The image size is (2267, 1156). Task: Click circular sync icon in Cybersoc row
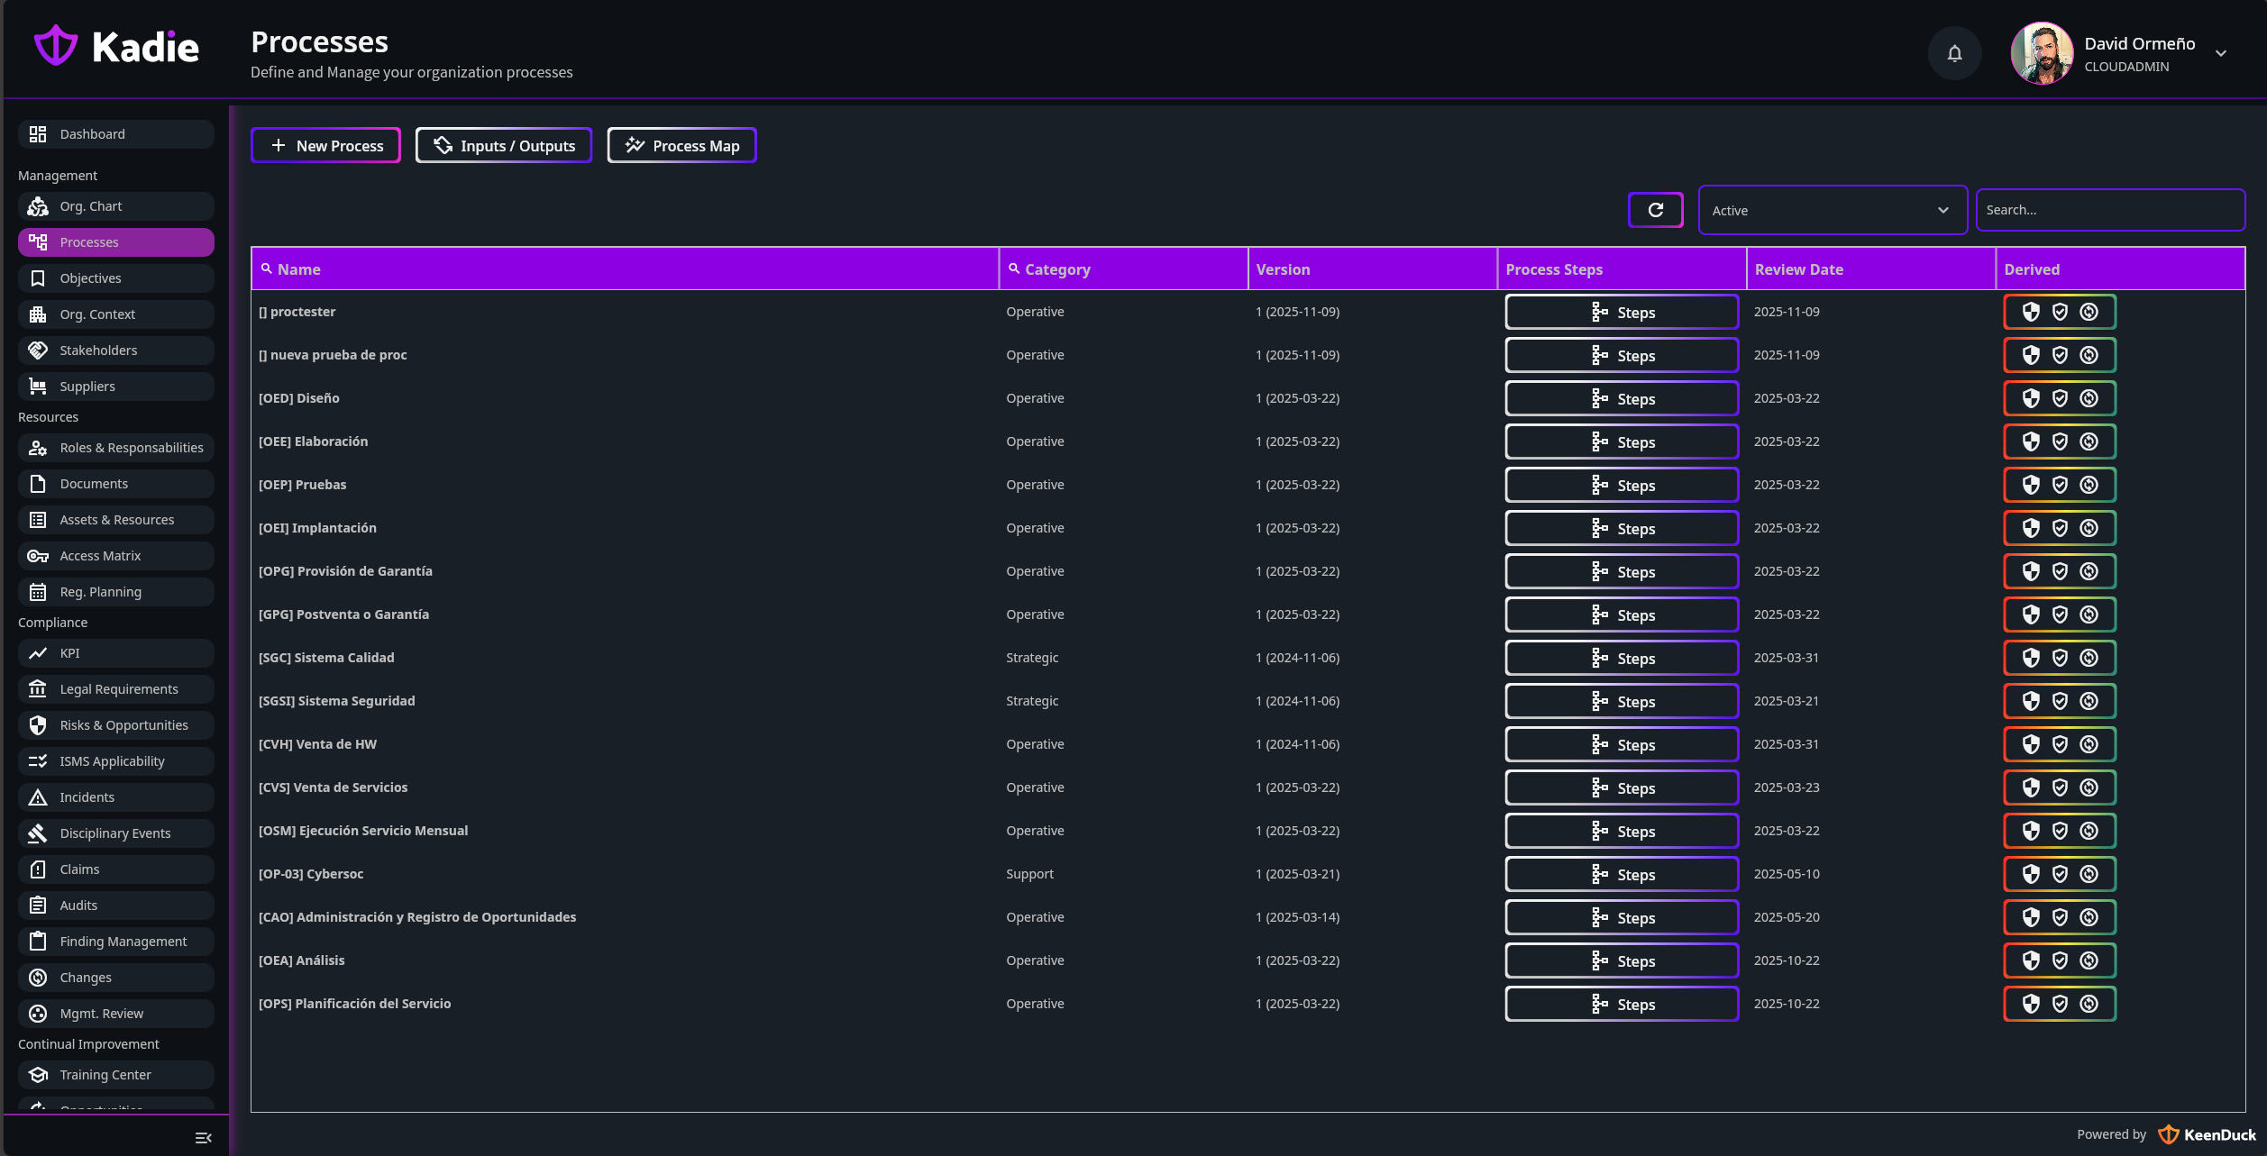(x=2089, y=874)
